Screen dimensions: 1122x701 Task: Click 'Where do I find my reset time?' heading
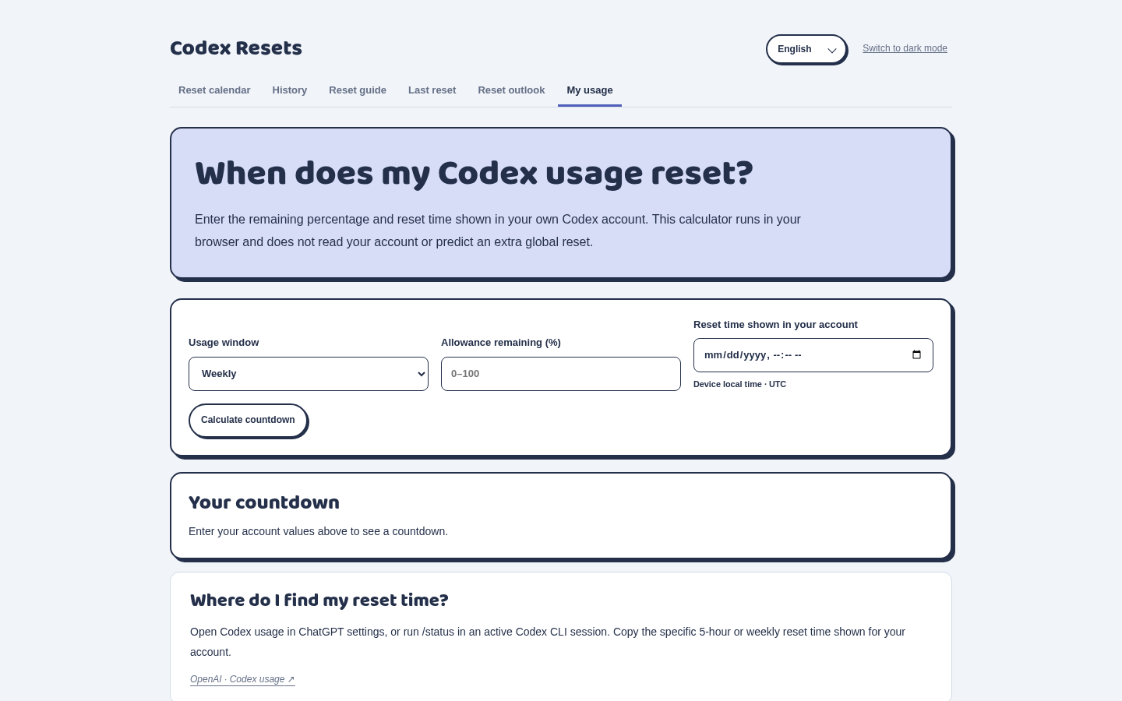(319, 601)
